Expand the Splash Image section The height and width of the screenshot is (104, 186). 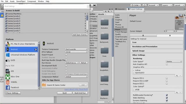coord(157,51)
